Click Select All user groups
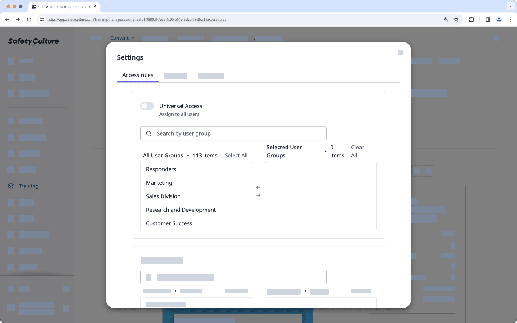 236,156
